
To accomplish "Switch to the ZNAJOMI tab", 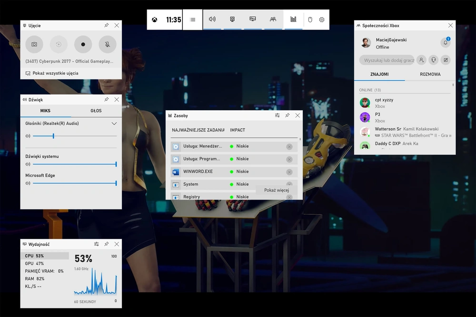I will [x=379, y=74].
